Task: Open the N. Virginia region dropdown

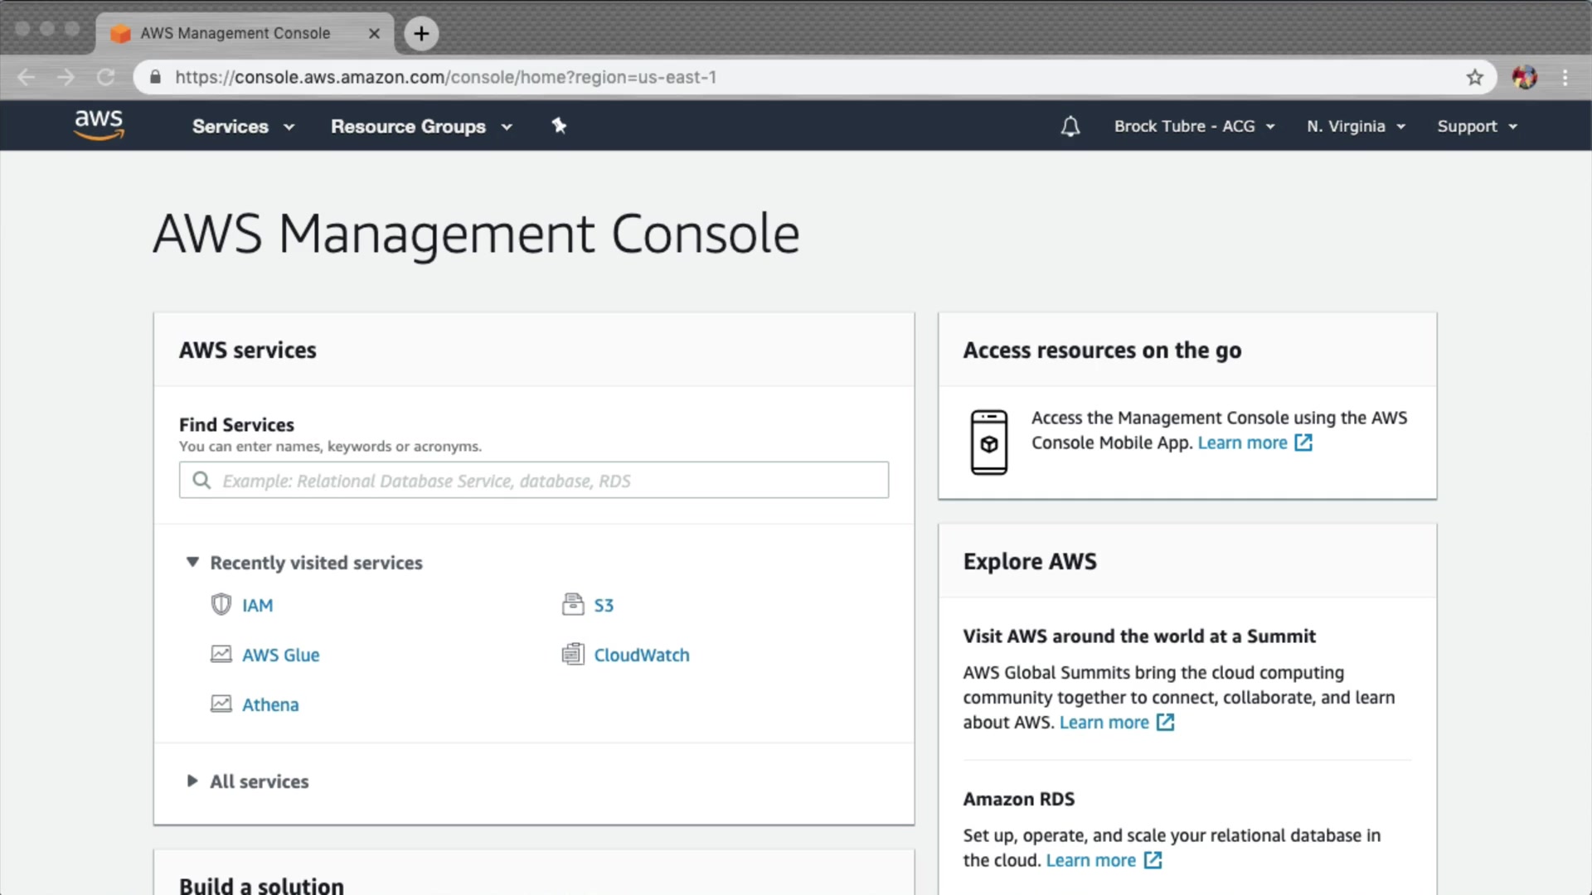Action: [x=1356, y=127]
